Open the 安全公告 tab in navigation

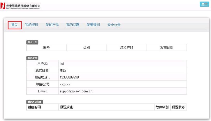[x=114, y=25]
